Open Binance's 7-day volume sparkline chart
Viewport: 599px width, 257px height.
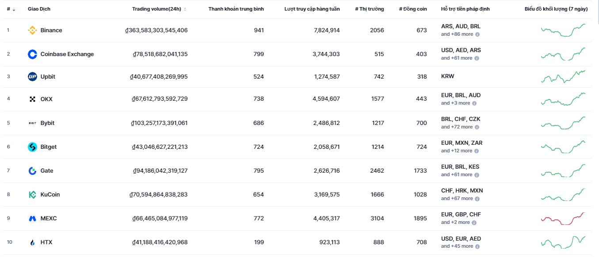point(563,30)
